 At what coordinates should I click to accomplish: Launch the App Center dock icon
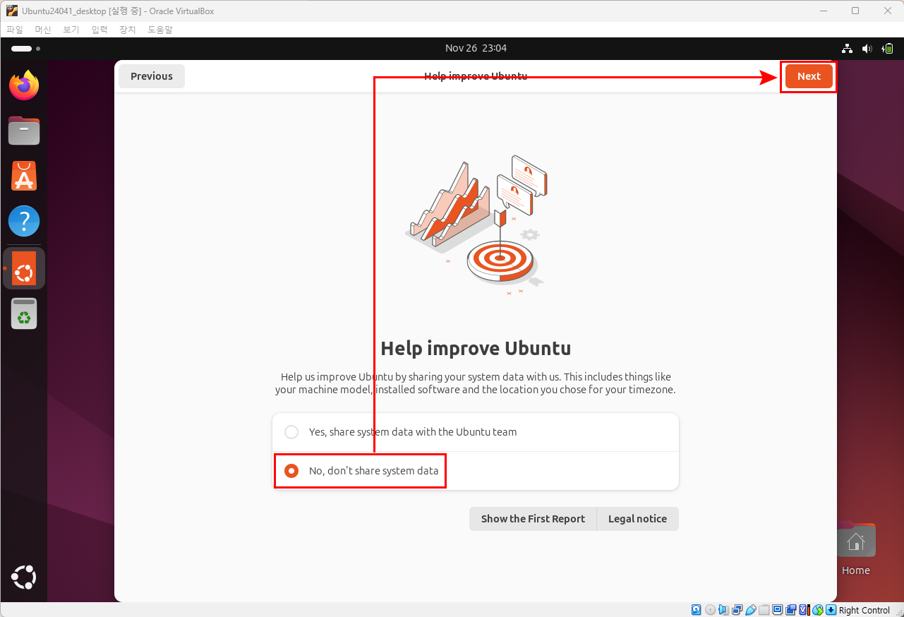click(24, 176)
